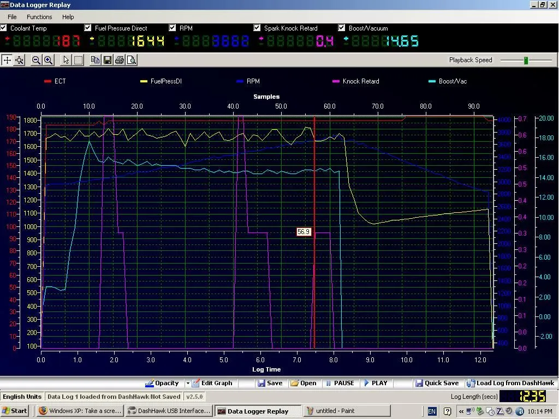Click the floppy disk save icon
Viewport: 559px width, 419px height.
tap(108, 60)
